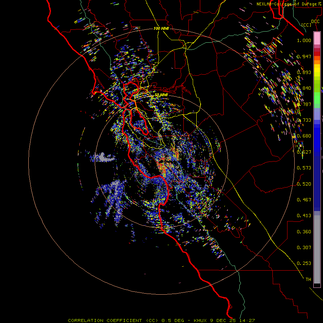
Task: Select the 0.787 scale value
Action: point(304,104)
